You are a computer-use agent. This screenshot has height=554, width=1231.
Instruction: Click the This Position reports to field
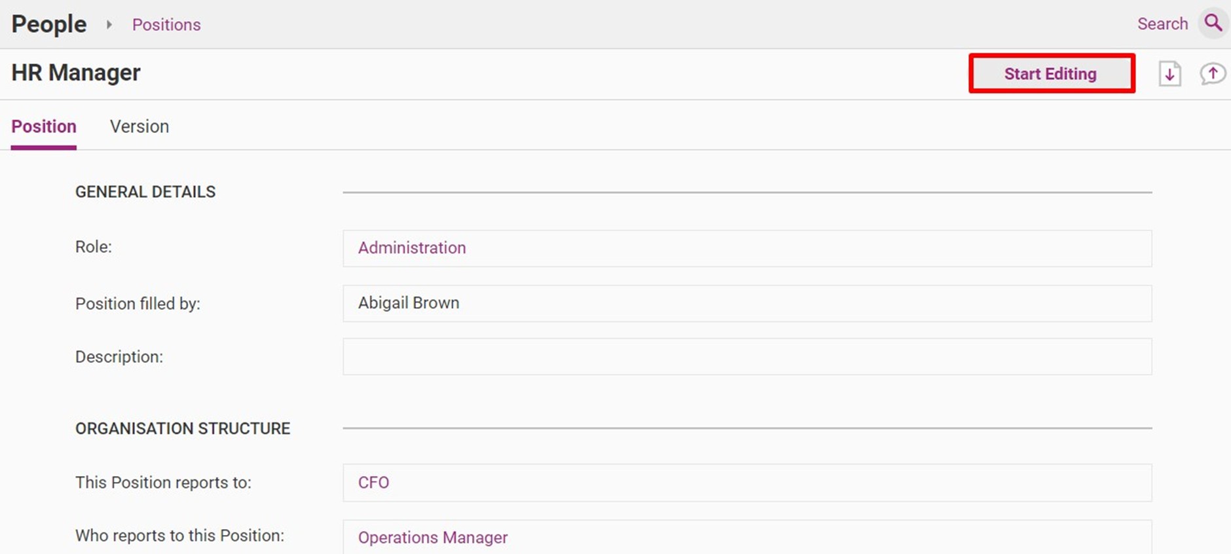(747, 483)
